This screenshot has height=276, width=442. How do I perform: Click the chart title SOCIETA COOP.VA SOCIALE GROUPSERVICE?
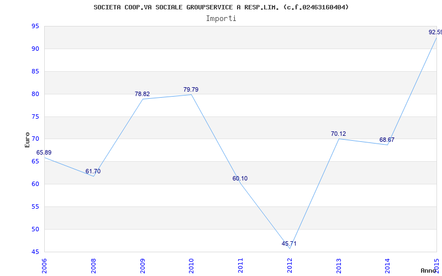[x=221, y=7]
